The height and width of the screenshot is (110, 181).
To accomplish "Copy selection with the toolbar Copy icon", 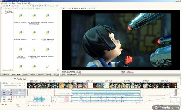I will point(15,6).
